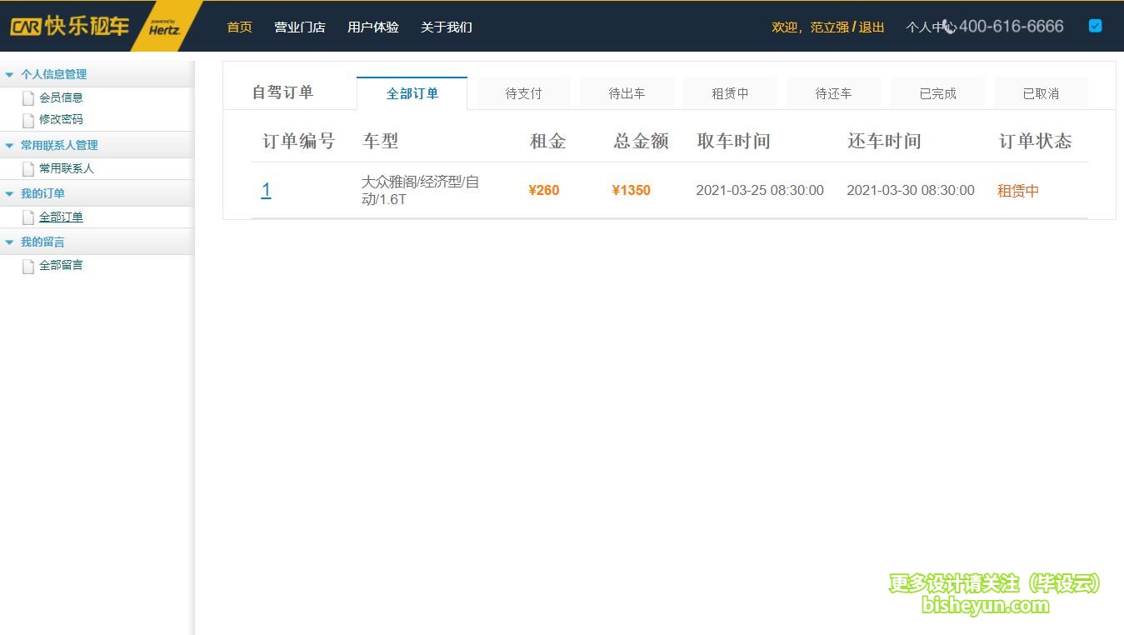
Task: Click the blue icon in the top-right corner
Action: (1095, 26)
